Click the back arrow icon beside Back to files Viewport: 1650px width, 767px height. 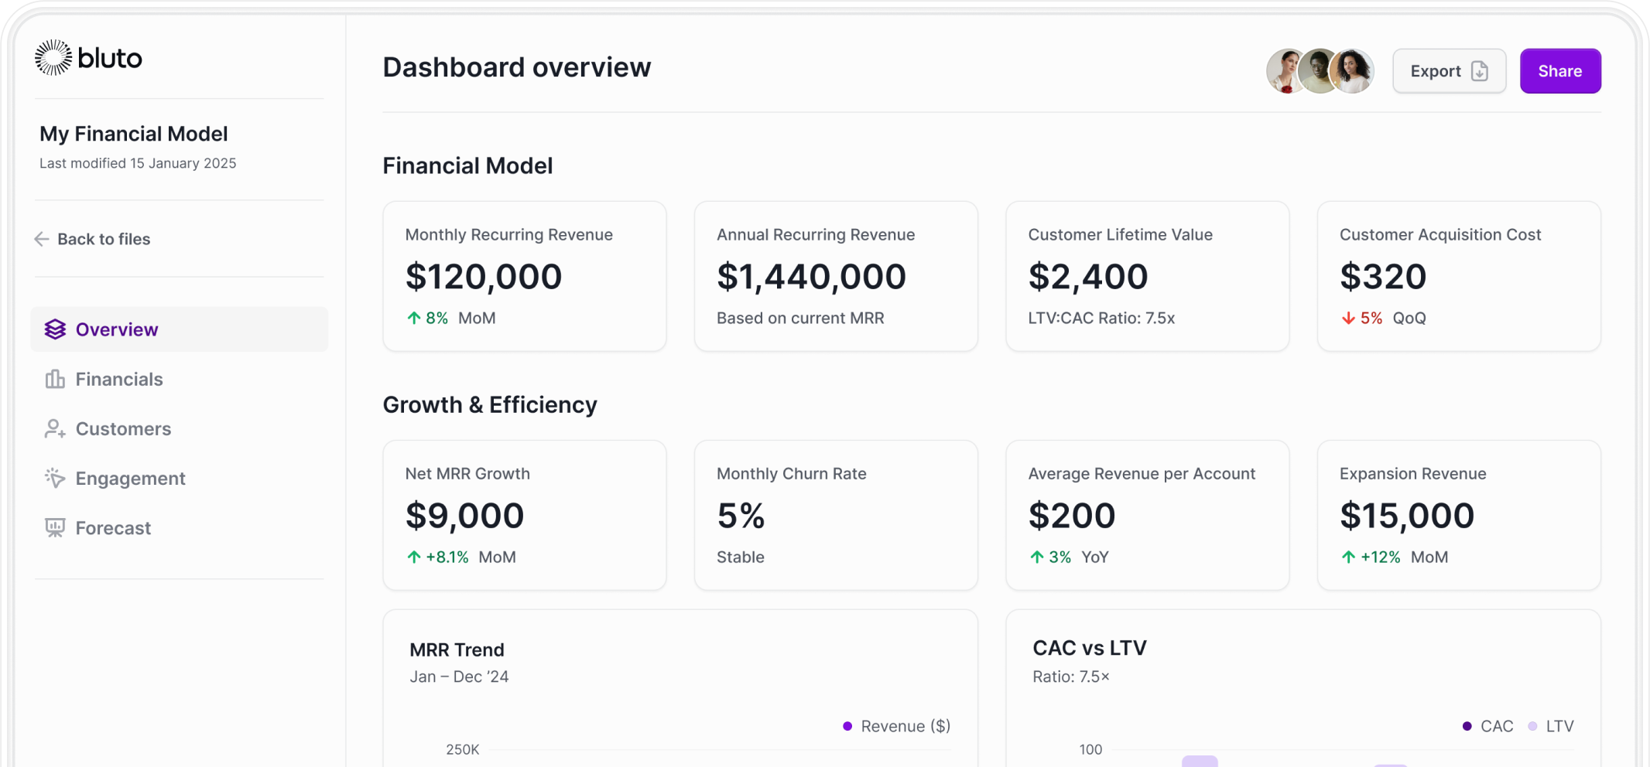(x=42, y=240)
